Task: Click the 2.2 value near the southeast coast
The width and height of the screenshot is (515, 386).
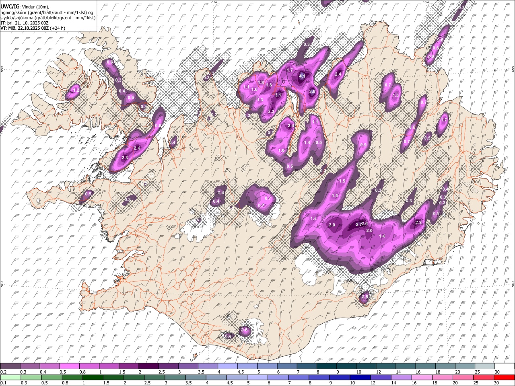Action: coord(418,222)
